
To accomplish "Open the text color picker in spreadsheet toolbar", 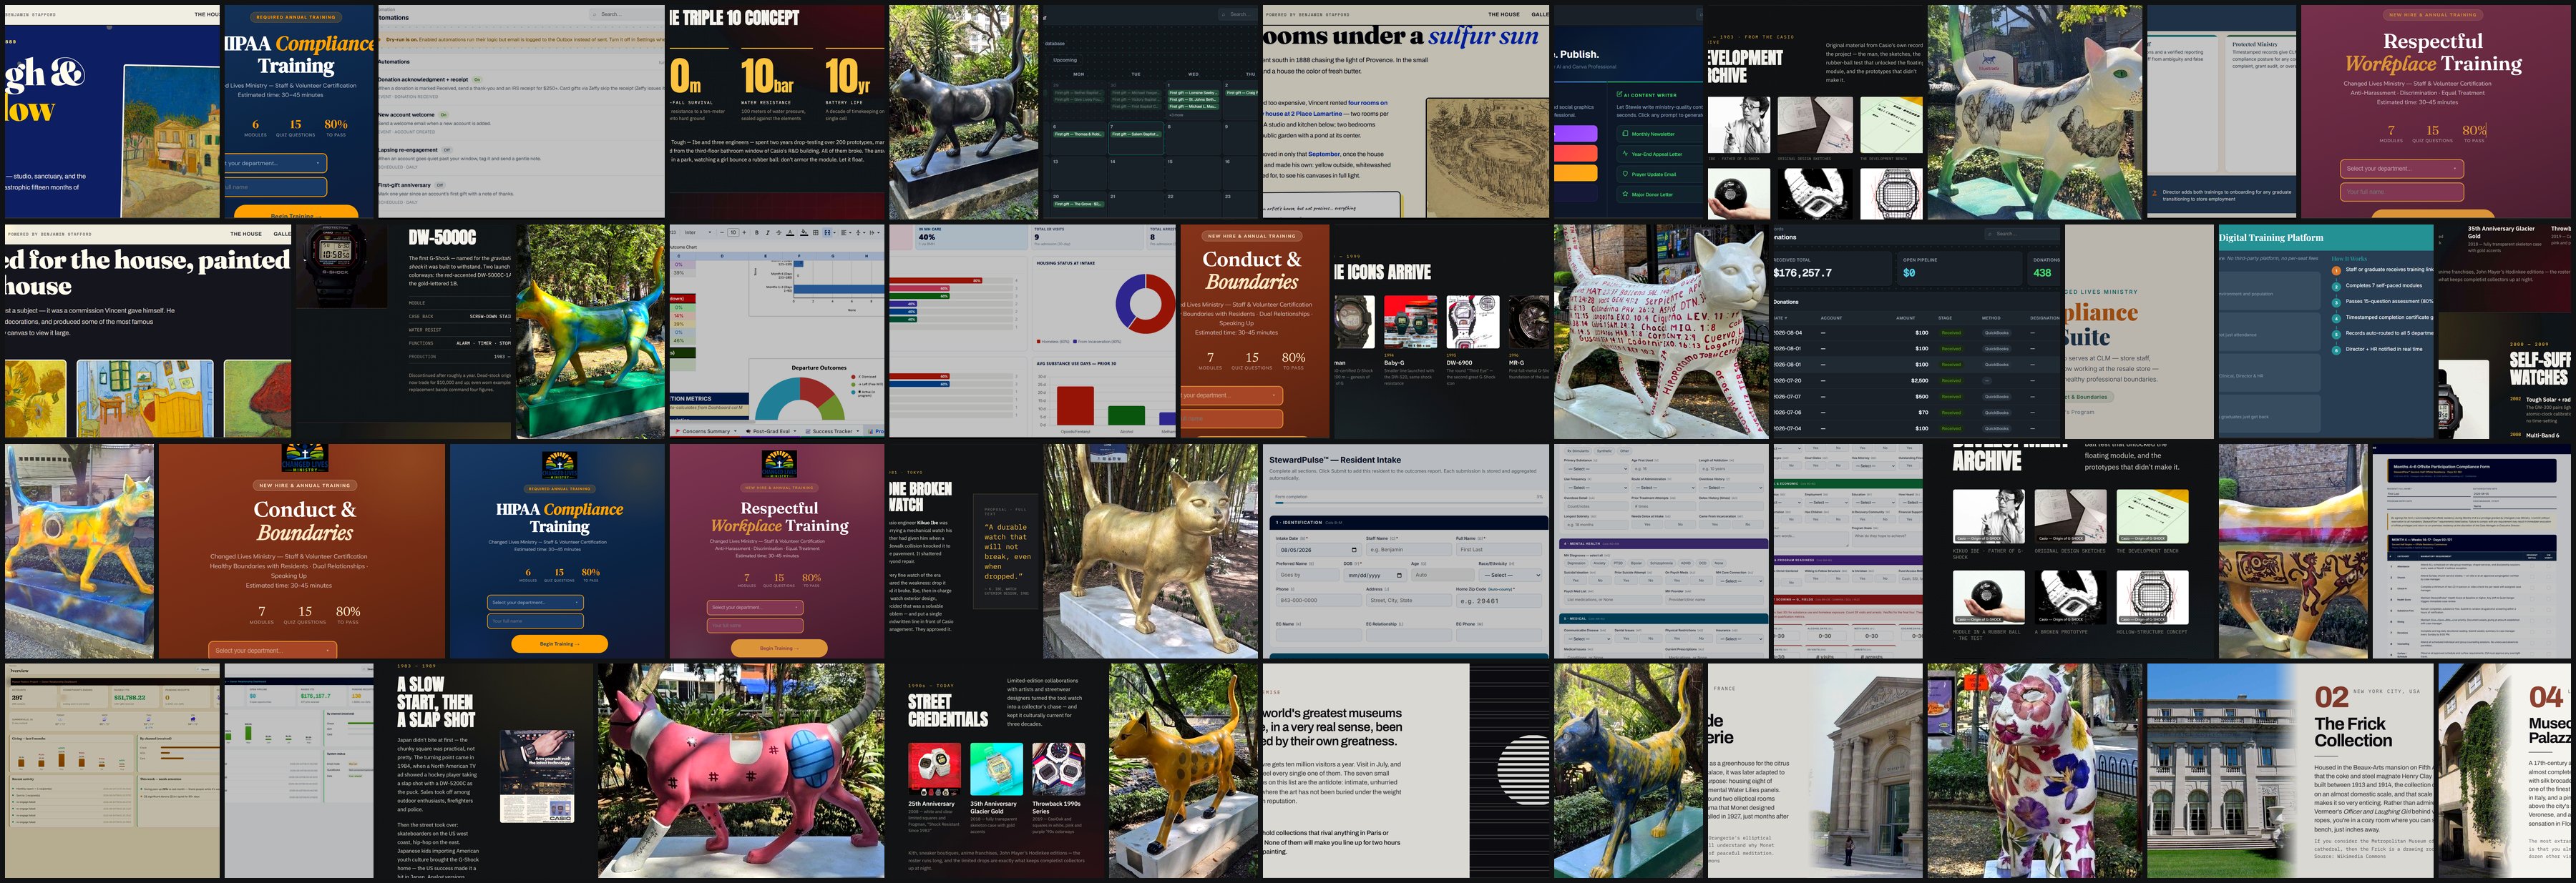I will (791, 233).
